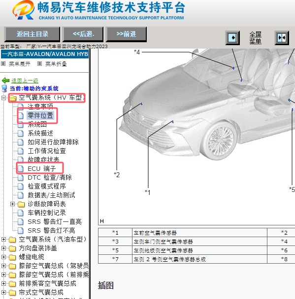Open SRS 警告灯不亮 page
The width and height of the screenshot is (295, 299).
coord(51,231)
